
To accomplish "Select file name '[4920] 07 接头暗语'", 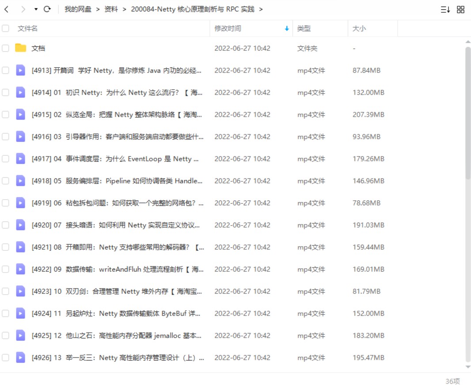I will [x=116, y=225].
